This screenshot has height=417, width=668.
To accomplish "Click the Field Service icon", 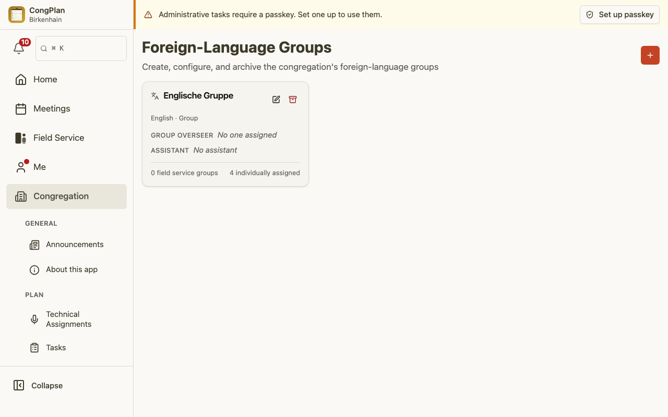I will (x=21, y=138).
